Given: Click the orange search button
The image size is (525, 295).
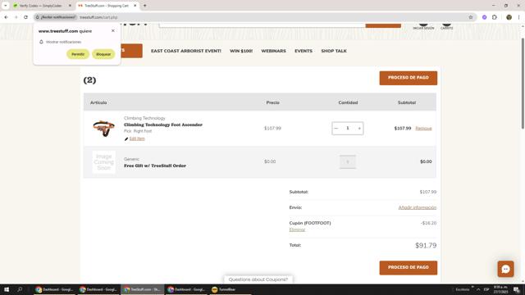Looking at the screenshot, I should (x=383, y=25).
